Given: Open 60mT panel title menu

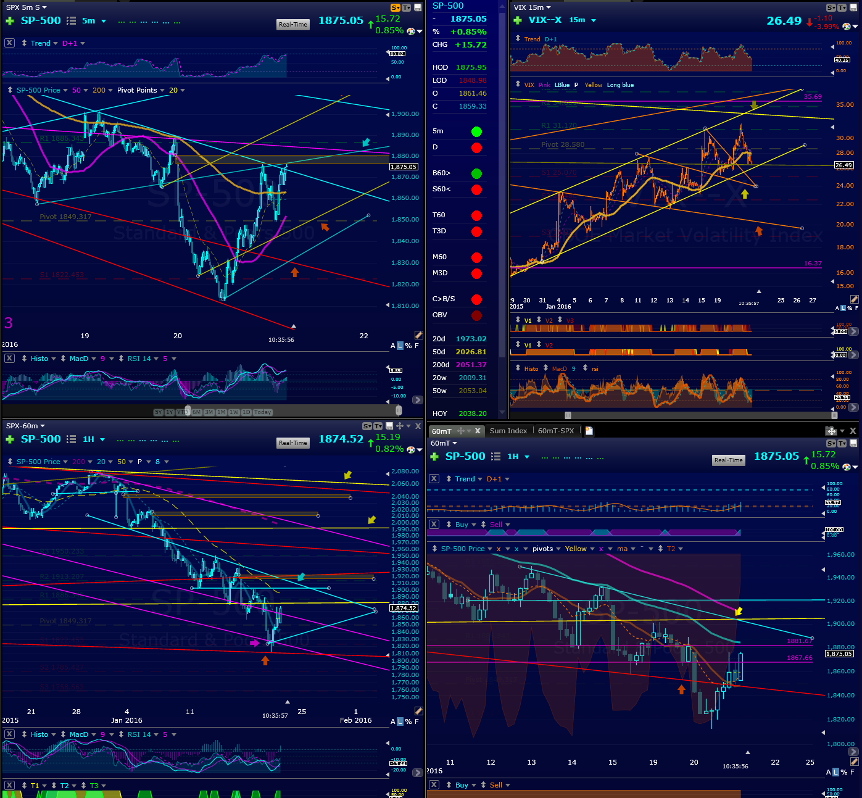Looking at the screenshot, I should pos(444,443).
